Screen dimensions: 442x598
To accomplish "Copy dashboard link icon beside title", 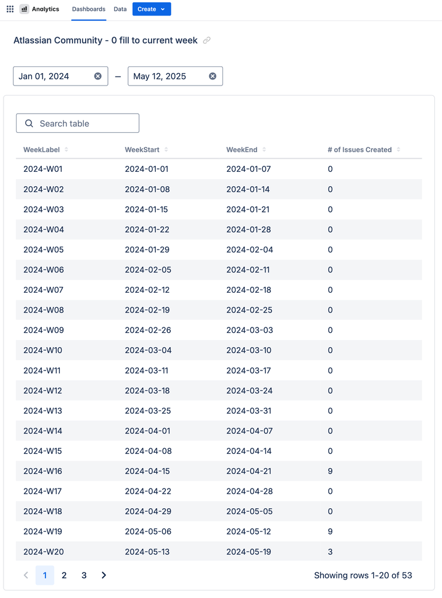I will pos(207,40).
